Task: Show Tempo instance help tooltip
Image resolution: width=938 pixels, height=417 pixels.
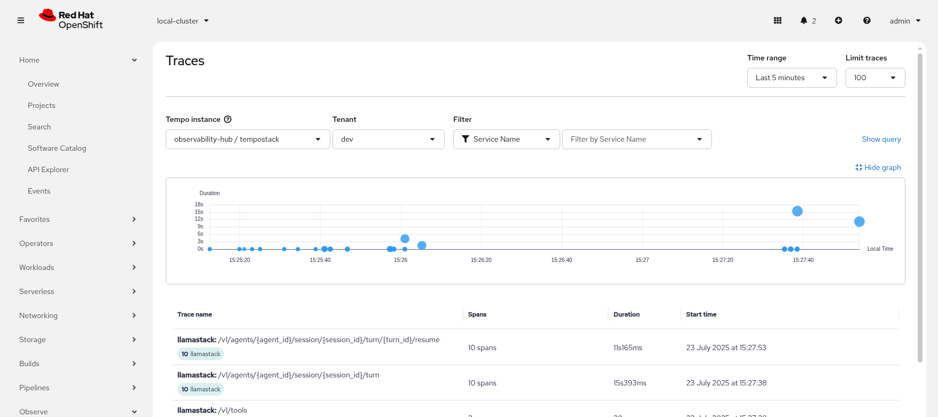Action: (x=228, y=119)
